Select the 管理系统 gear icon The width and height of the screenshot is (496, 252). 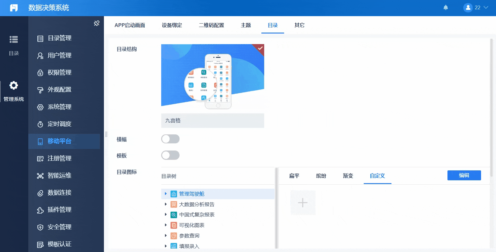14,85
